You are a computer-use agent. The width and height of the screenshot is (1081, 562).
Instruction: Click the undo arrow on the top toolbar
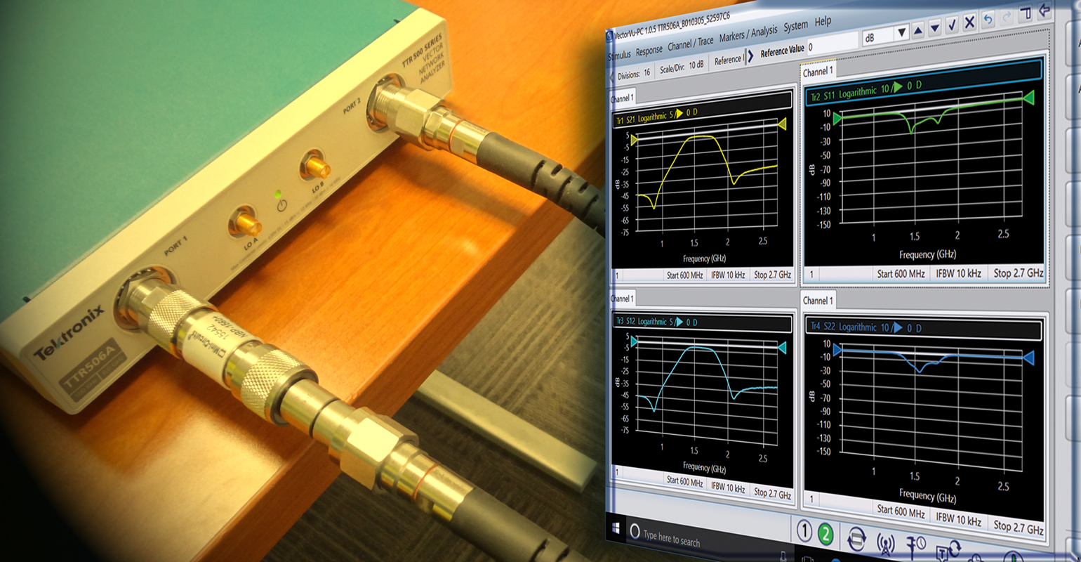[988, 20]
